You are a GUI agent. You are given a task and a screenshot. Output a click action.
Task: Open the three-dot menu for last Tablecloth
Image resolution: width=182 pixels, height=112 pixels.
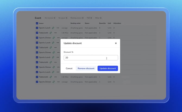point(55,77)
